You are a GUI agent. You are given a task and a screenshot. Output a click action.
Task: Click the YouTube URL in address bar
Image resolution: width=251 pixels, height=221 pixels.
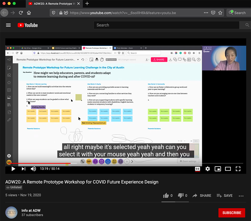pyautogui.click(x=123, y=13)
